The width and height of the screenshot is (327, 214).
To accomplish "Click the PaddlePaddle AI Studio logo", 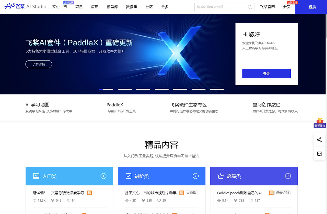I will (25, 7).
